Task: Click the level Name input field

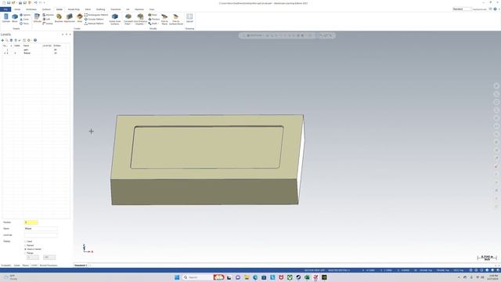Action: click(41, 229)
